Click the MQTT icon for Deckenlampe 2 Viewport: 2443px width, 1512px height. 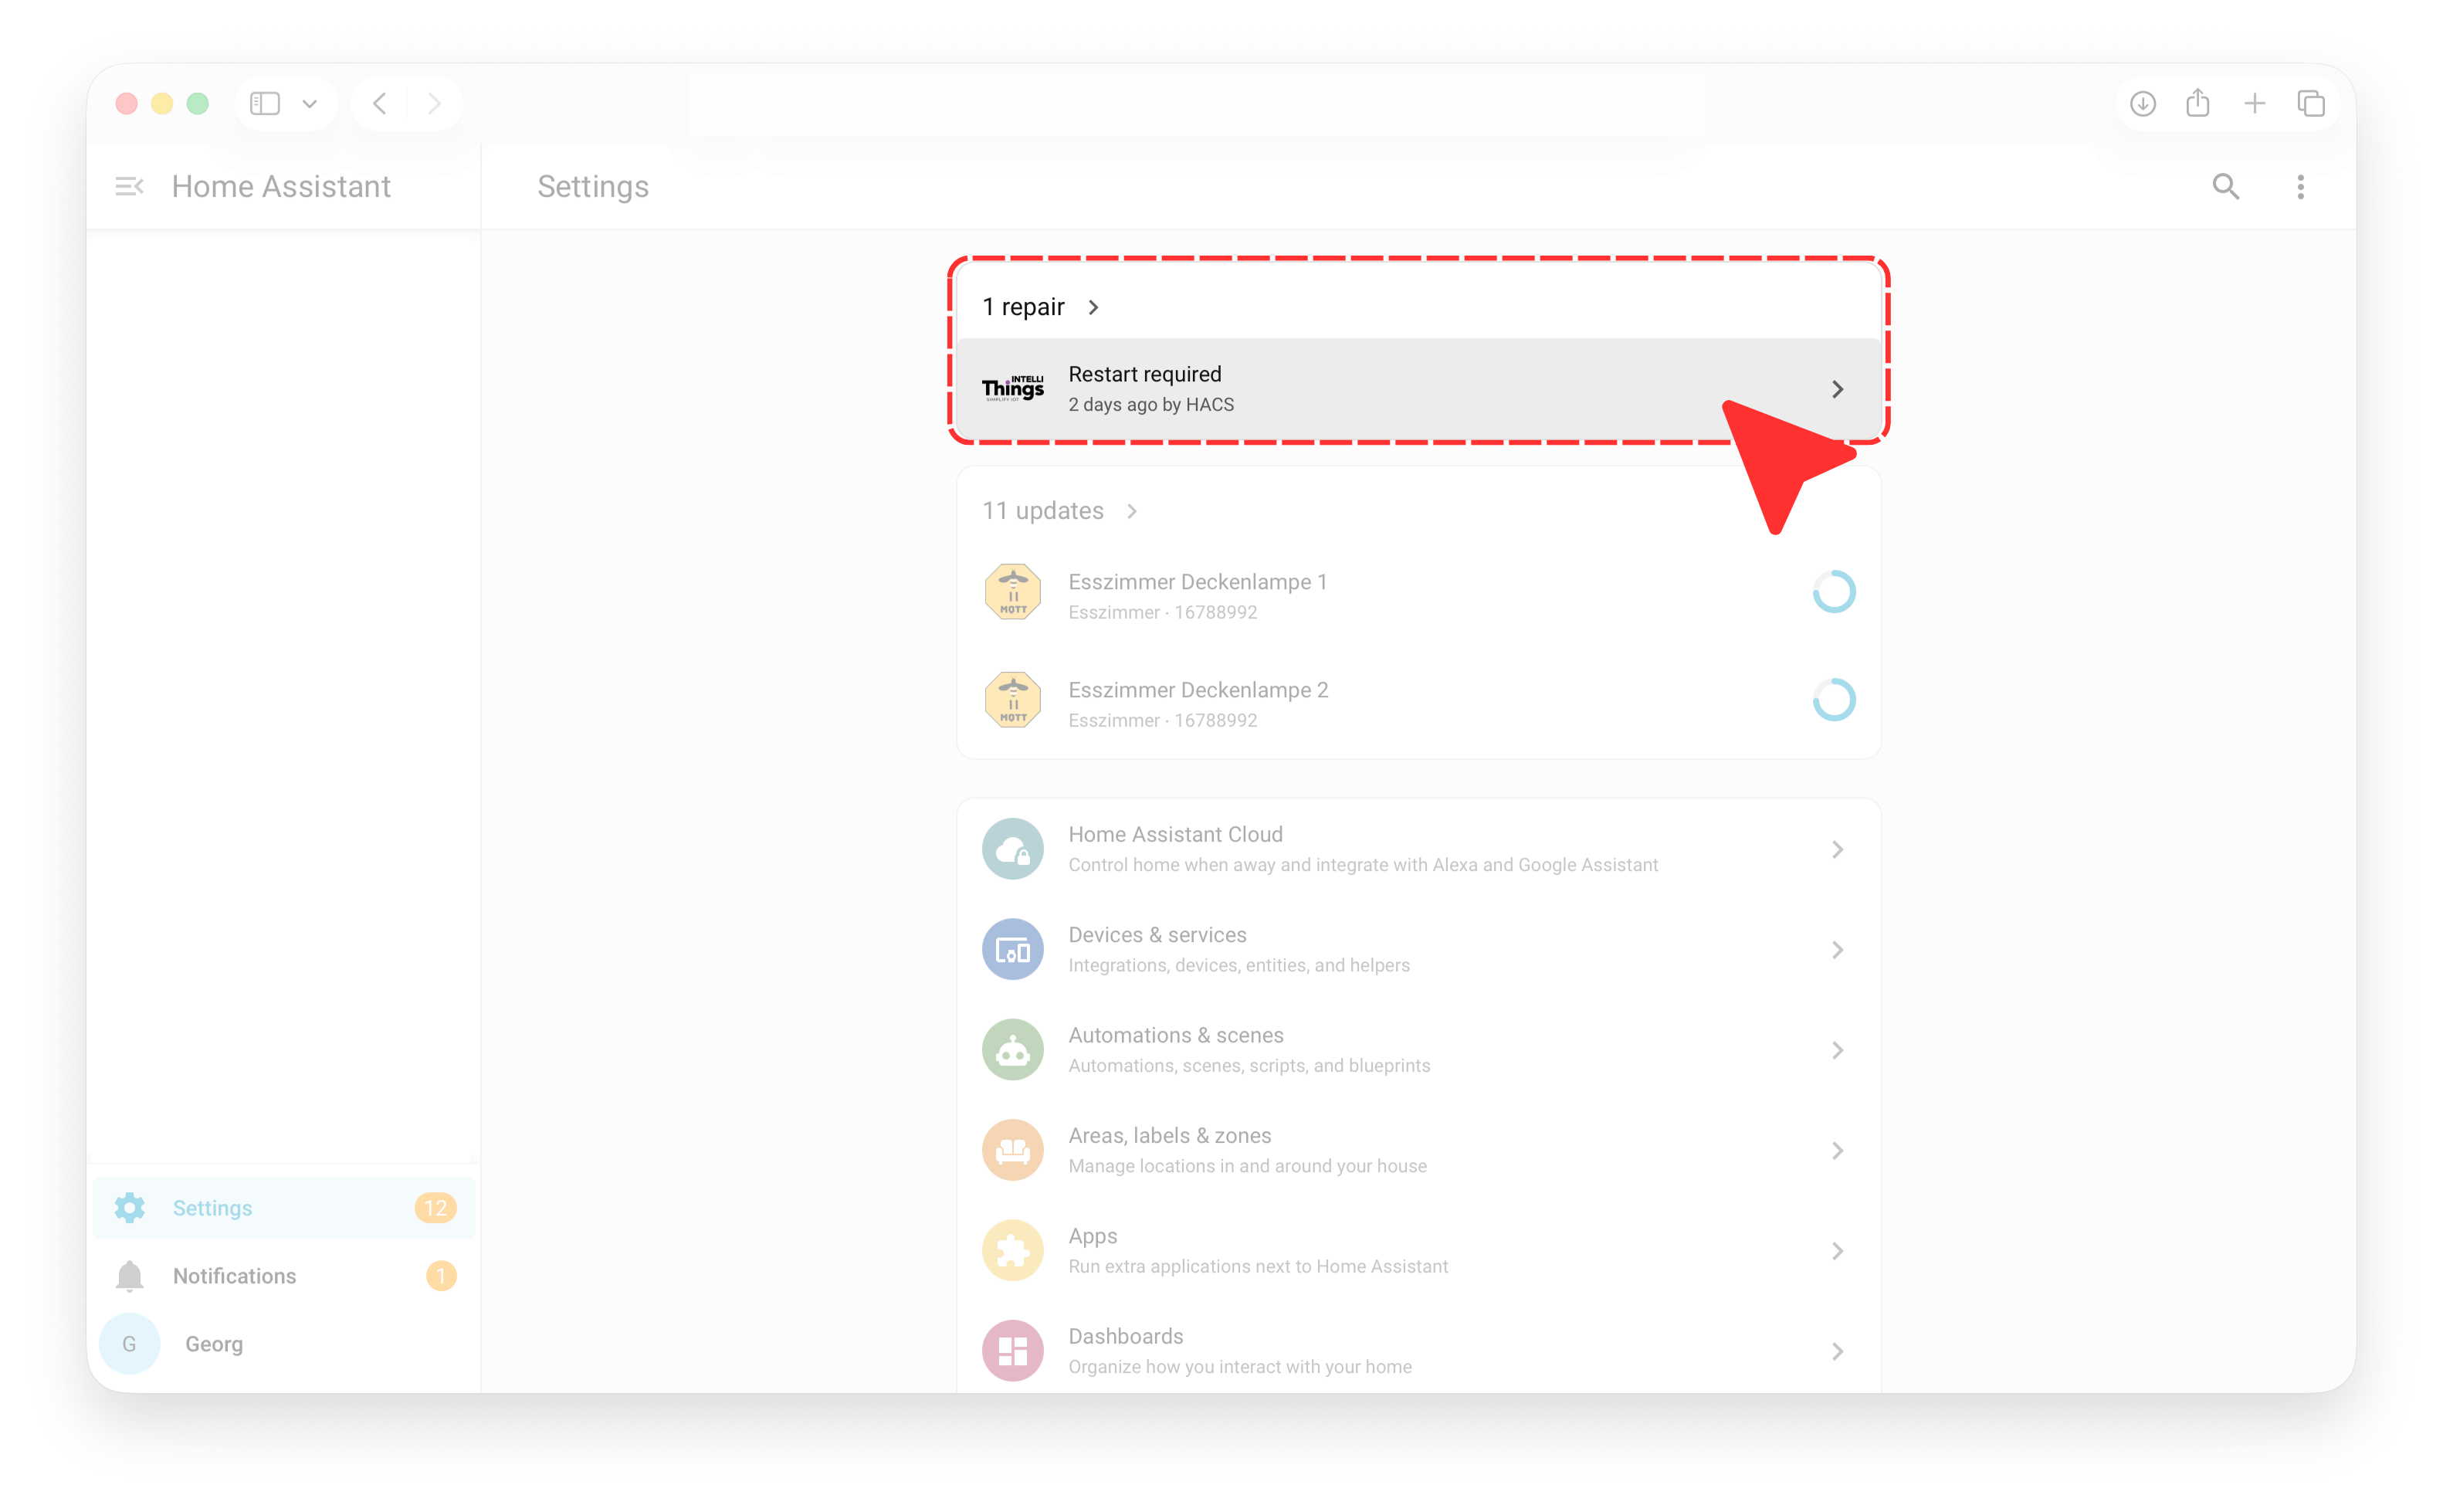click(1012, 700)
